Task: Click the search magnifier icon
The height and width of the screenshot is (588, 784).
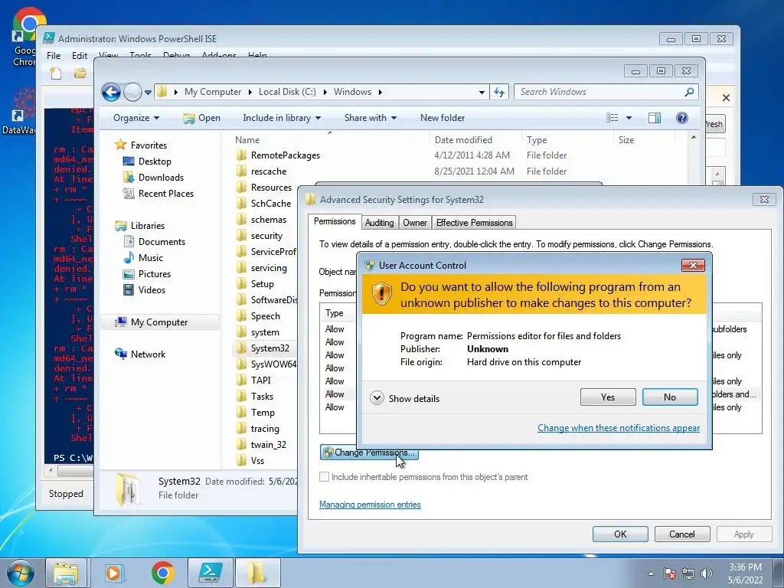Action: pyautogui.click(x=689, y=92)
